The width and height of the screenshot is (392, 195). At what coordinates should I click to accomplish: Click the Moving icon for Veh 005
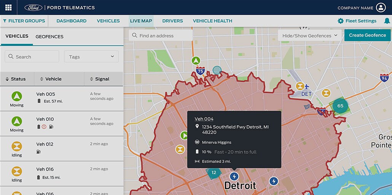coord(17,96)
